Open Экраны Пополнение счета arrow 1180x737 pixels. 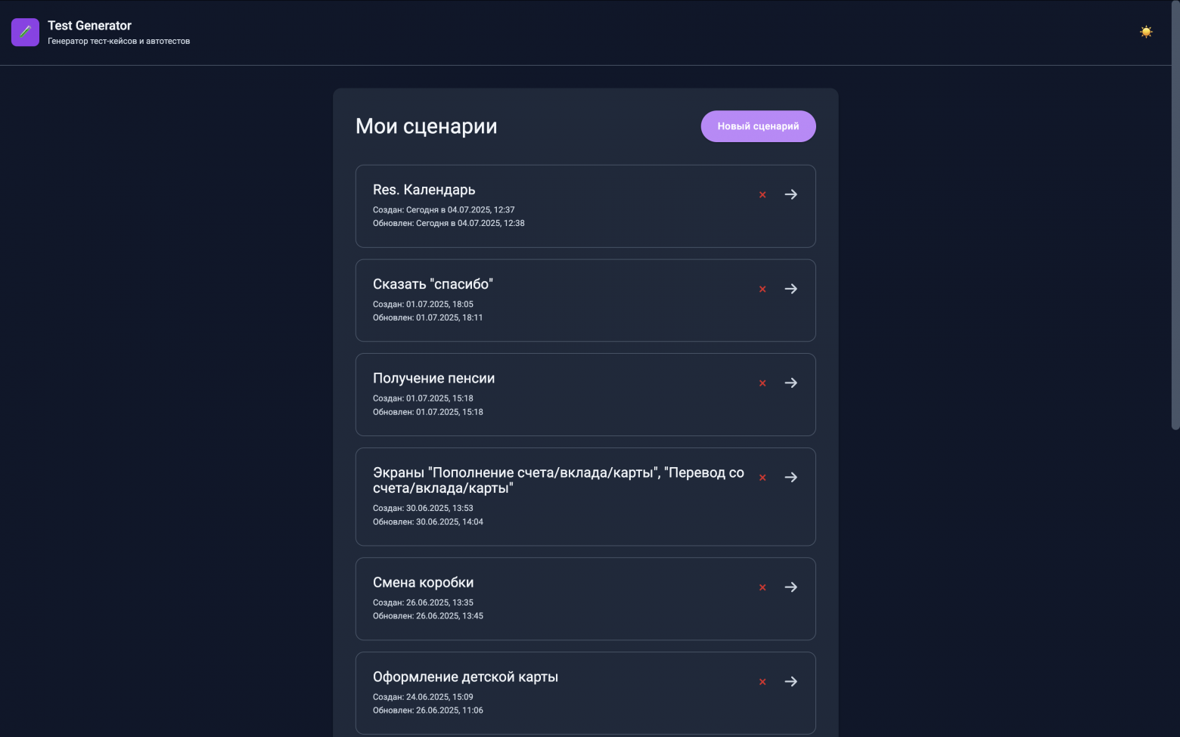coord(791,478)
